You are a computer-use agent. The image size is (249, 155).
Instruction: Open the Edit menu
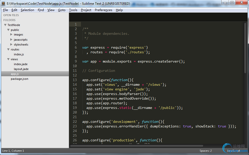(14, 10)
